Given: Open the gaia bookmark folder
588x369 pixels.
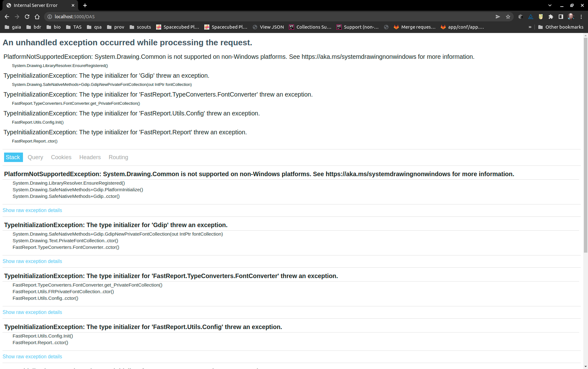Looking at the screenshot, I should point(13,27).
